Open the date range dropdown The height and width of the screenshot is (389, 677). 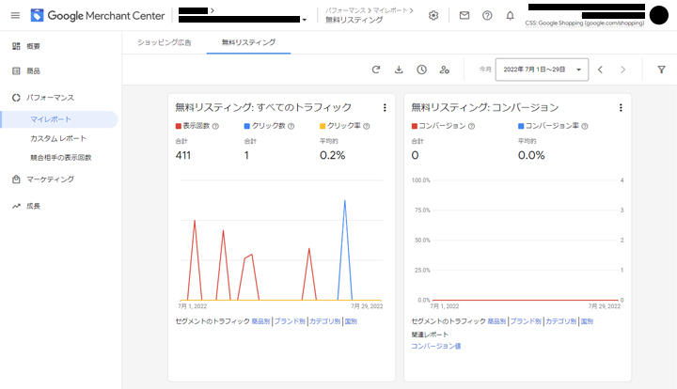[543, 70]
